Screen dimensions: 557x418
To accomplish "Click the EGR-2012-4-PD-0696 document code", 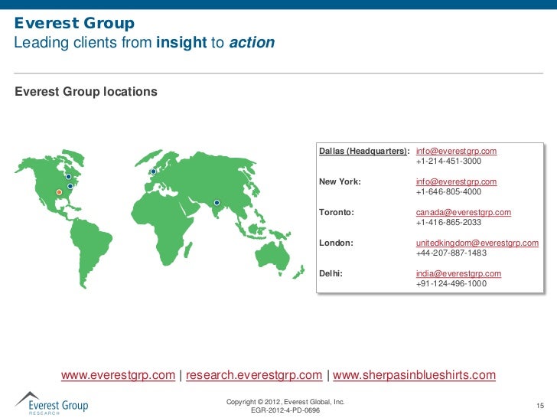I will tap(285, 410).
